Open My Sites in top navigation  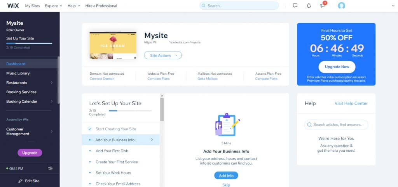[x=33, y=5]
